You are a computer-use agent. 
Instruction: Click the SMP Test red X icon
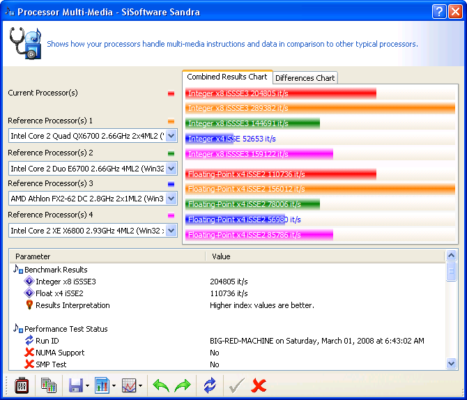29,364
